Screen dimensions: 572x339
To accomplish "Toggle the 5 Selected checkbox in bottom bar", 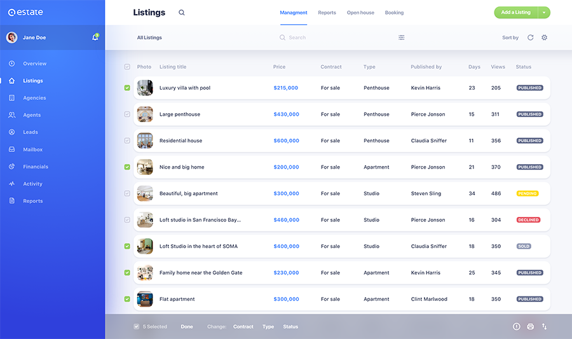I will point(137,326).
